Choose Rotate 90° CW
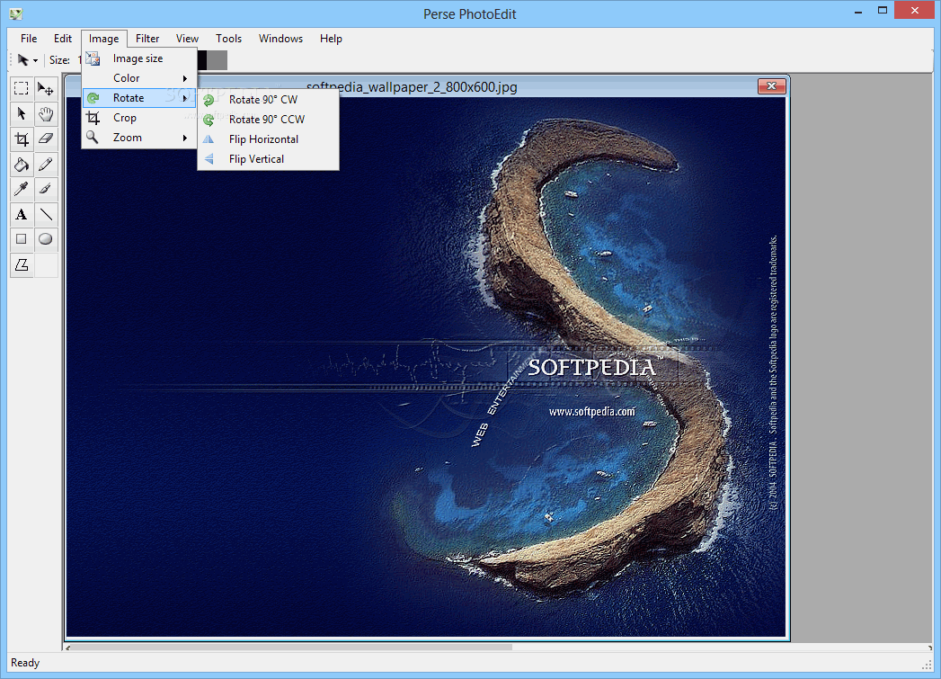 point(268,100)
